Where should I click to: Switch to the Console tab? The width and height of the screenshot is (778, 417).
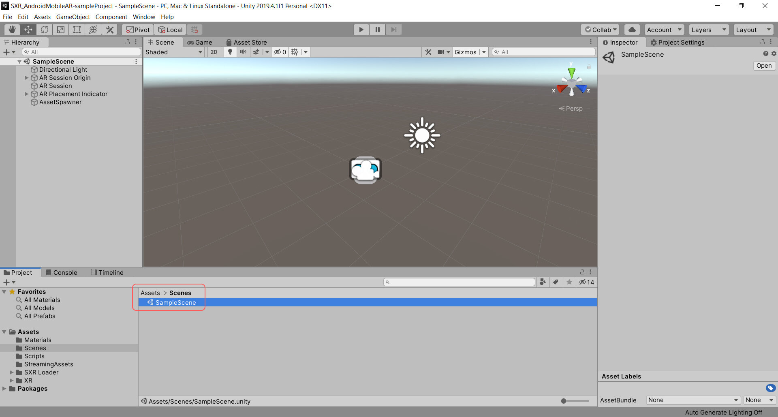pyautogui.click(x=62, y=272)
